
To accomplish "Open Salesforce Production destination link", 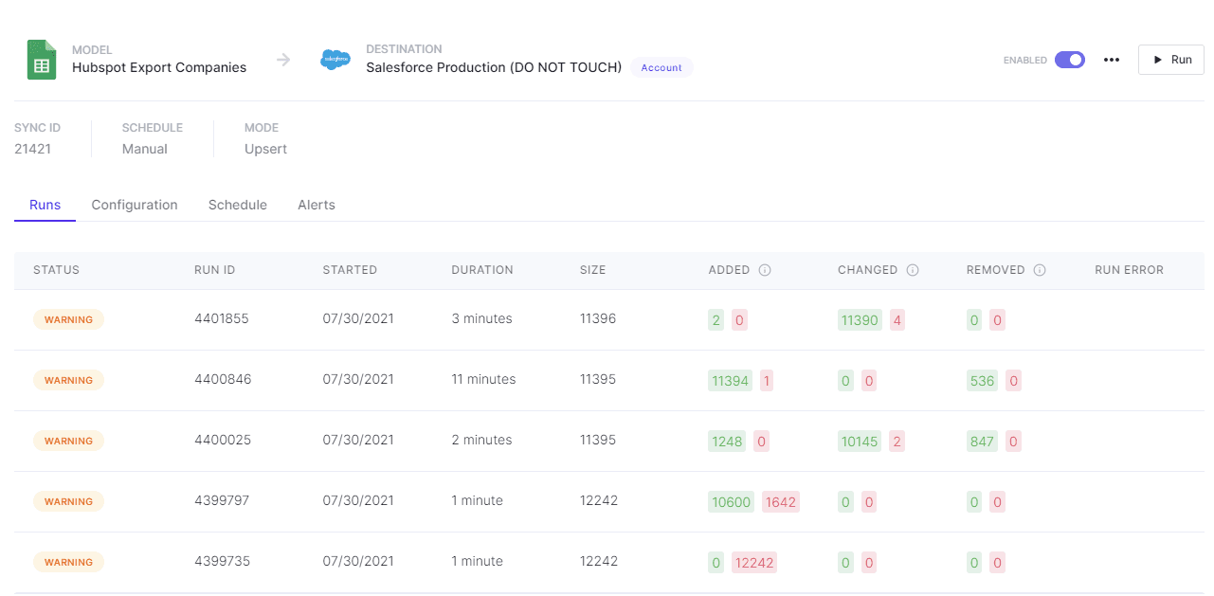I will pyautogui.click(x=494, y=67).
